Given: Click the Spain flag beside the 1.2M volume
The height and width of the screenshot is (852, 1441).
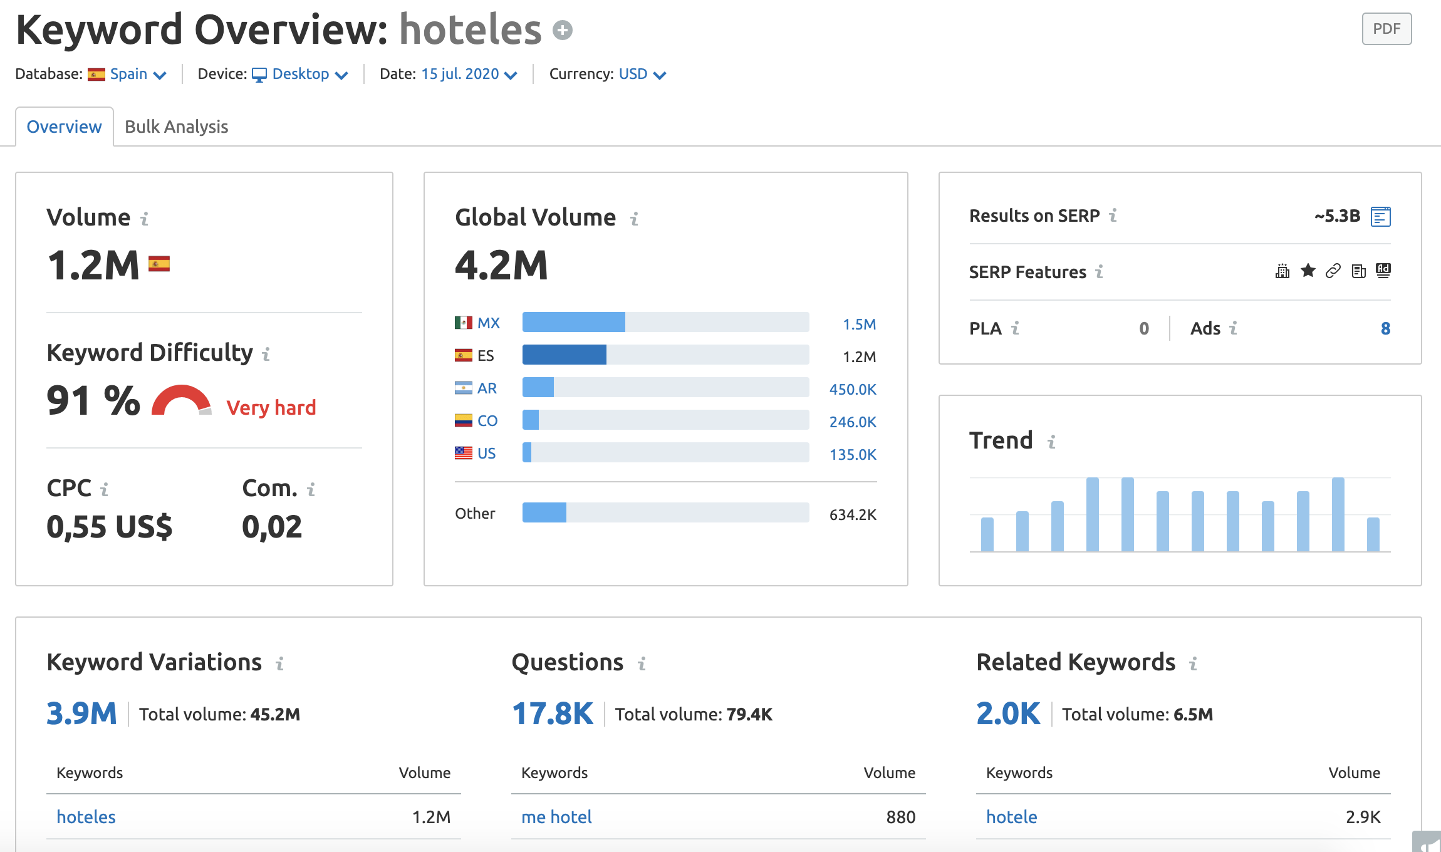Looking at the screenshot, I should (160, 264).
